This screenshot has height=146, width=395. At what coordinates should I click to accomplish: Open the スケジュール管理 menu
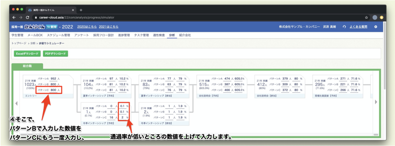pyautogui.click(x=58, y=35)
